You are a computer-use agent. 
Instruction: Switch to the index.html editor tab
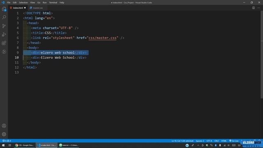point(18,8)
